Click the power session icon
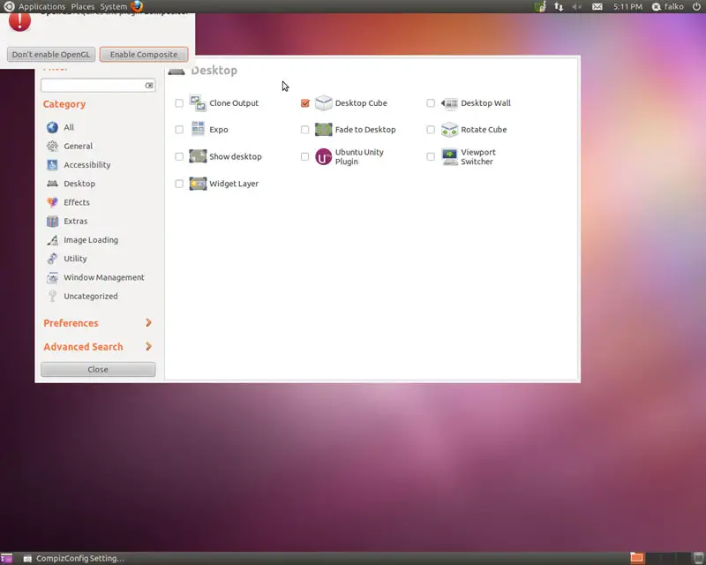The width and height of the screenshot is (706, 565). coord(696,6)
